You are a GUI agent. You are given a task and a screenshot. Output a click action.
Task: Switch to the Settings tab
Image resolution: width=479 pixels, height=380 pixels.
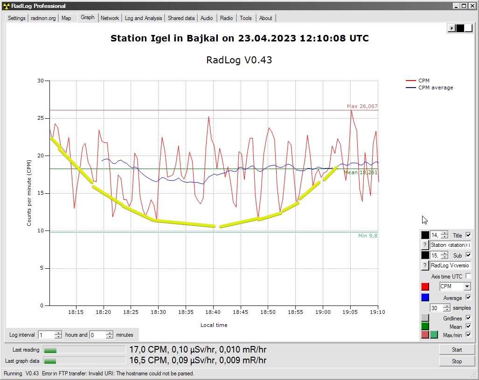[16, 18]
